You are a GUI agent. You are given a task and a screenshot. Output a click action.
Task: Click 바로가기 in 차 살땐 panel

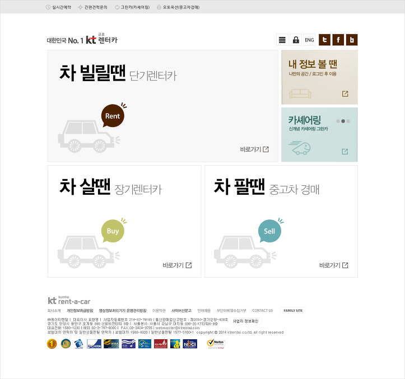point(177,265)
